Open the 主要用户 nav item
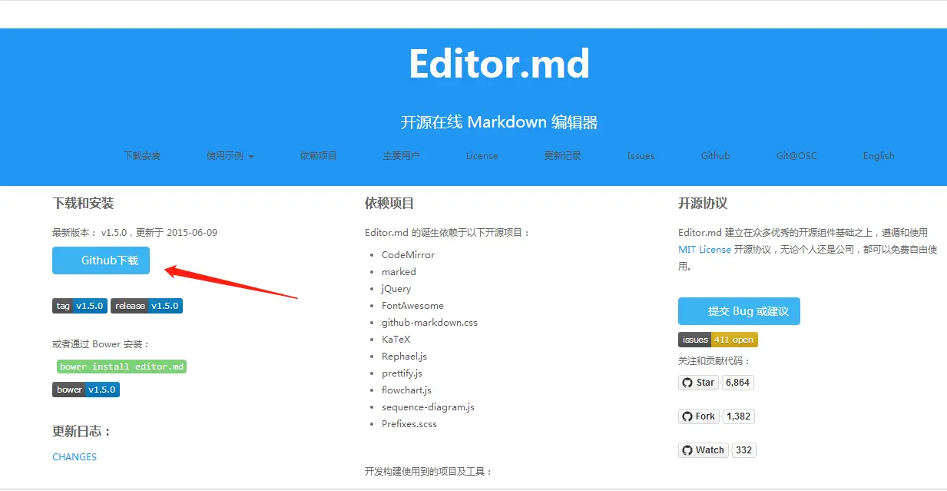Screen dimensions: 947x491 click(x=401, y=155)
